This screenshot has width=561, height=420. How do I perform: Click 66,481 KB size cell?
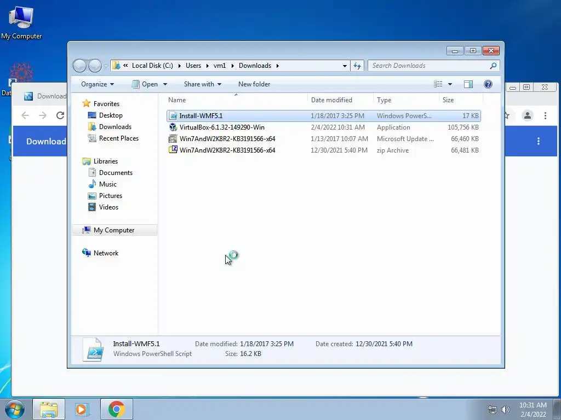pyautogui.click(x=465, y=150)
